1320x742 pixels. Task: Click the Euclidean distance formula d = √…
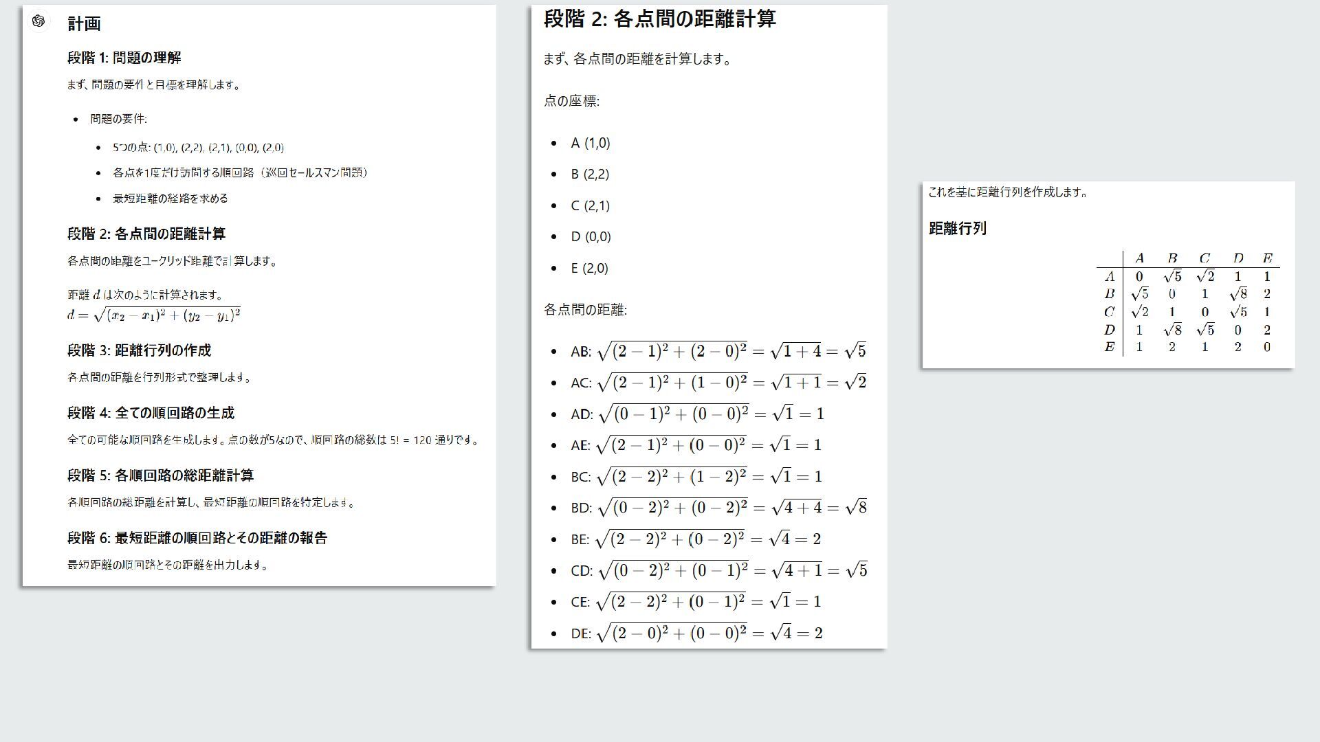153,315
